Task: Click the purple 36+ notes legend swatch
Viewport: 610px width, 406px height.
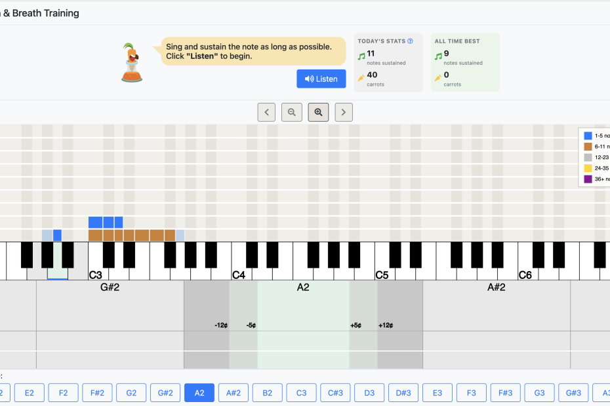Action: click(588, 179)
